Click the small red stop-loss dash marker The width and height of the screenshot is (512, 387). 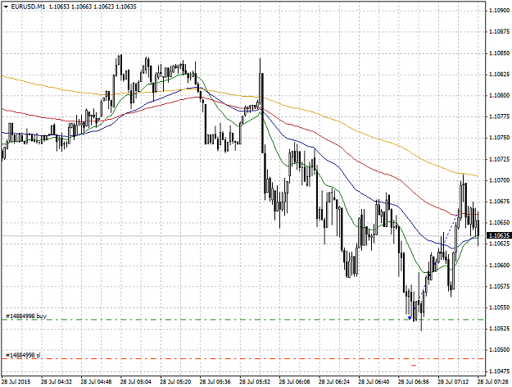click(414, 365)
